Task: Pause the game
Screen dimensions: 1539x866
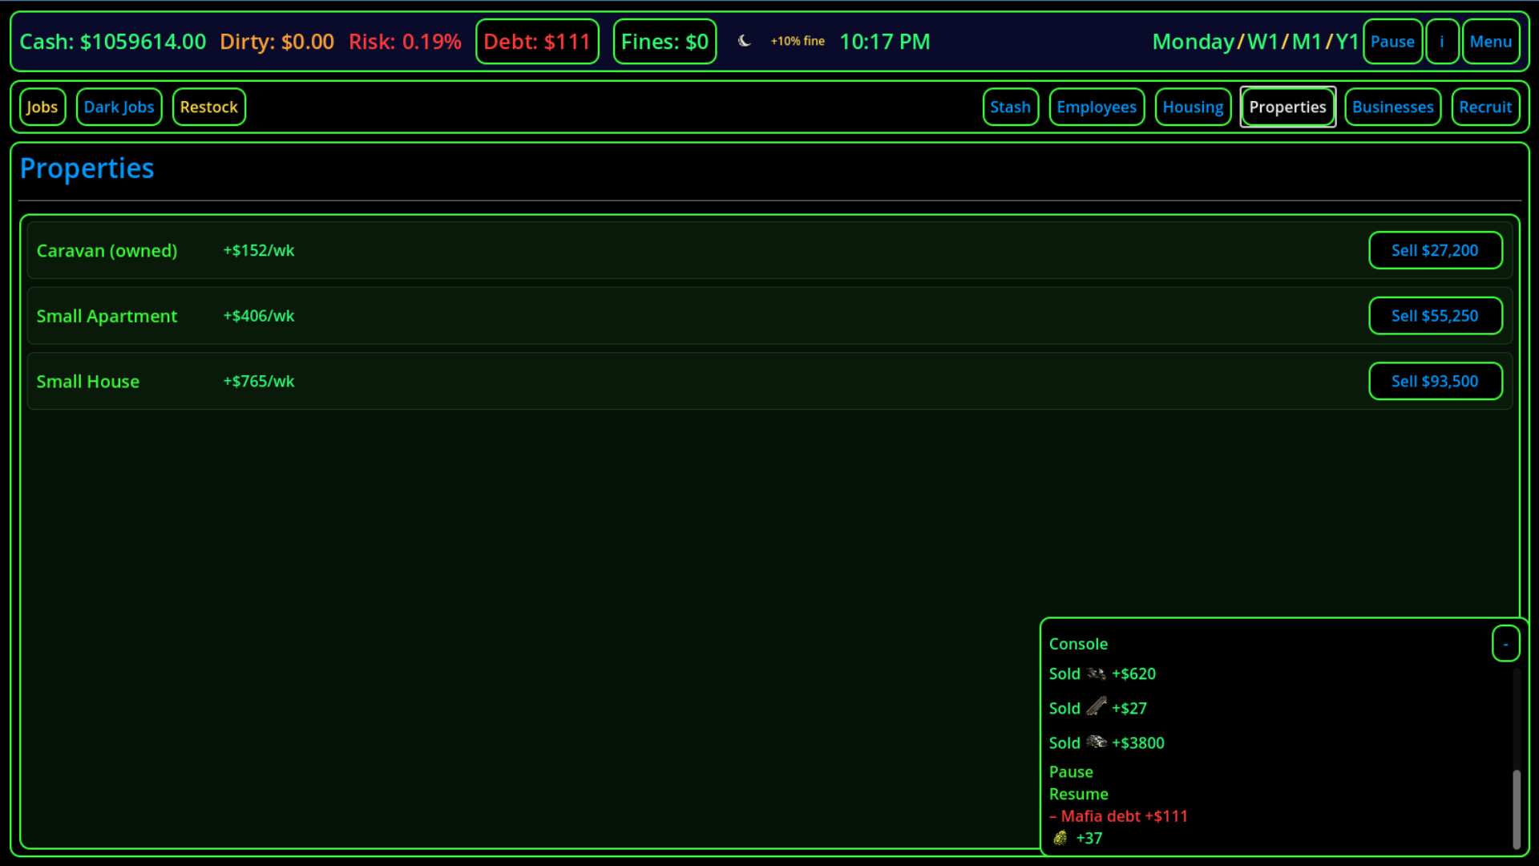Action: (x=1392, y=41)
